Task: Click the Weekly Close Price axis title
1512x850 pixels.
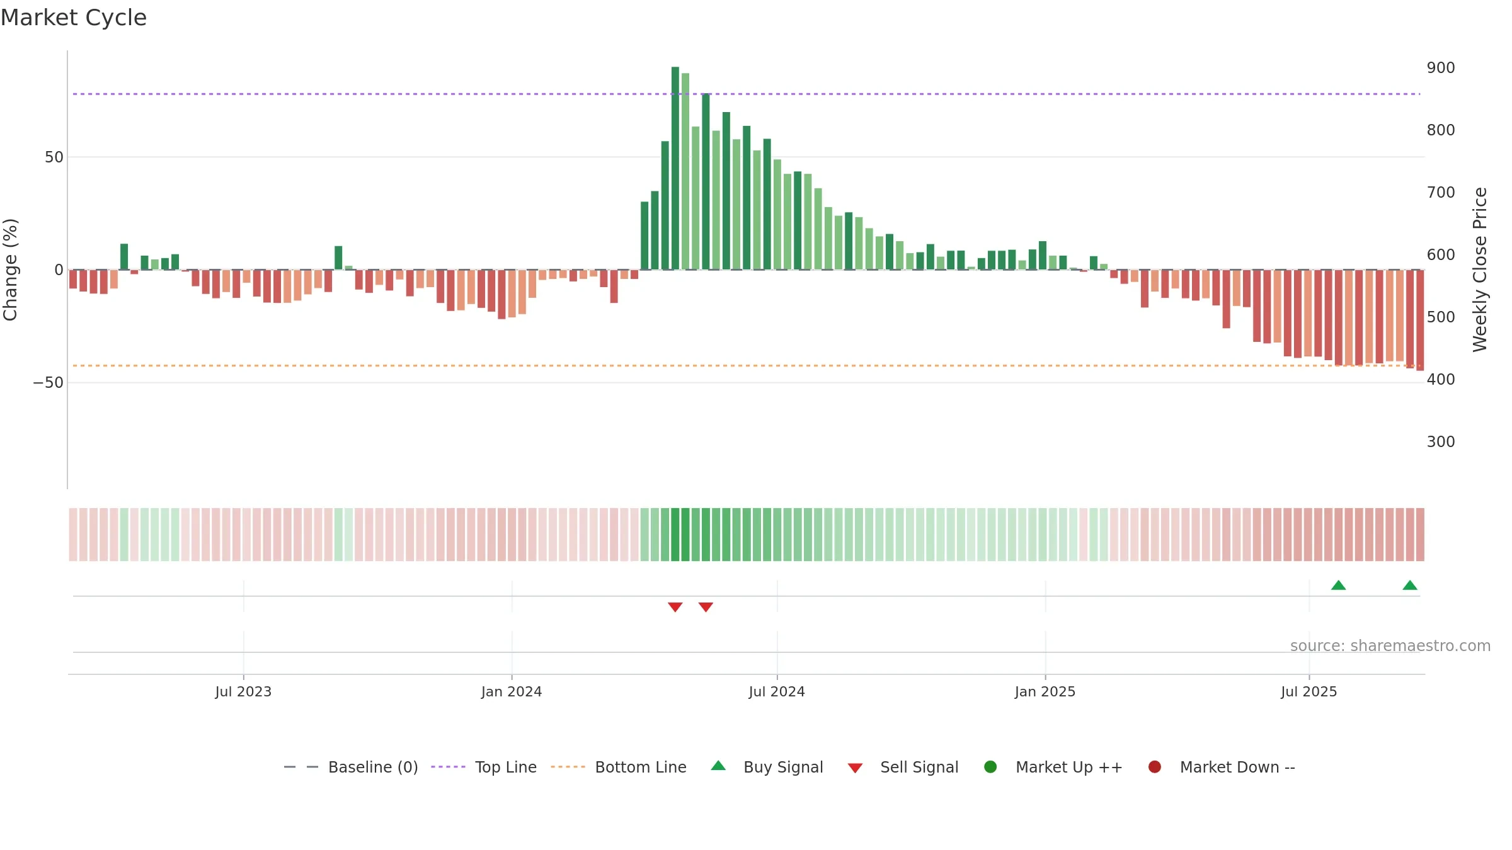Action: tap(1480, 269)
